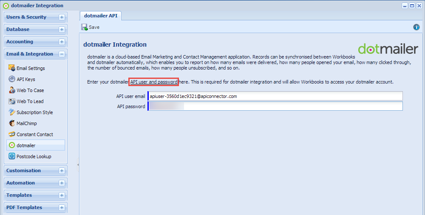Open Constant Contact text item
425x215 pixels.
pos(35,134)
